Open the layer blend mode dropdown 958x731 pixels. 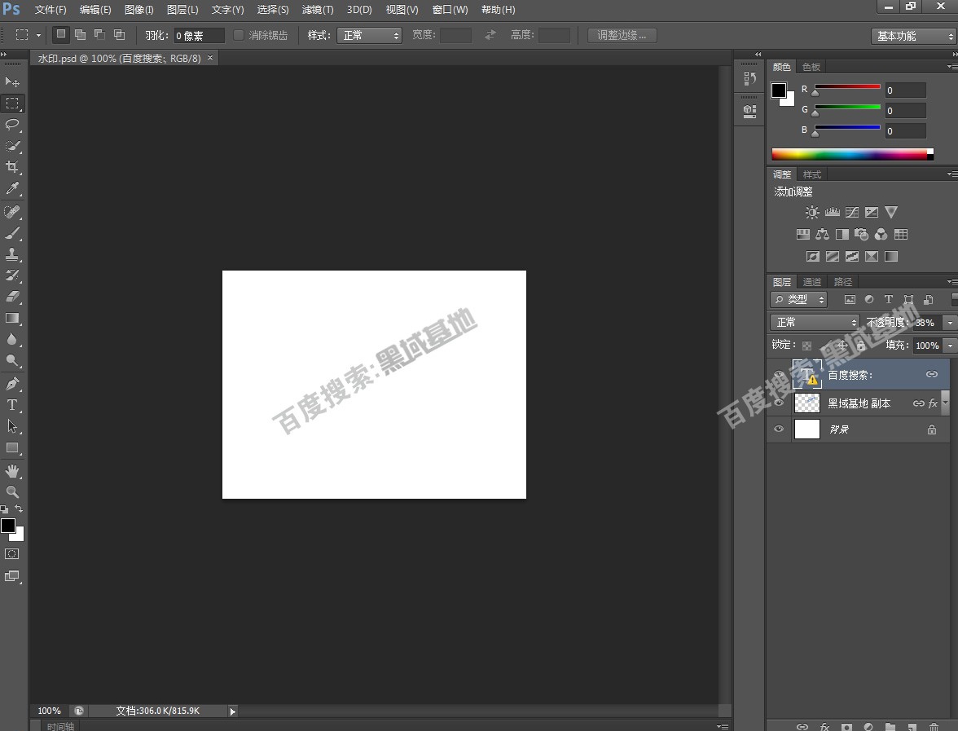pos(815,322)
